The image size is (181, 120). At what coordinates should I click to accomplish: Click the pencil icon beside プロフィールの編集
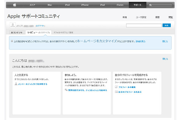[116, 87]
